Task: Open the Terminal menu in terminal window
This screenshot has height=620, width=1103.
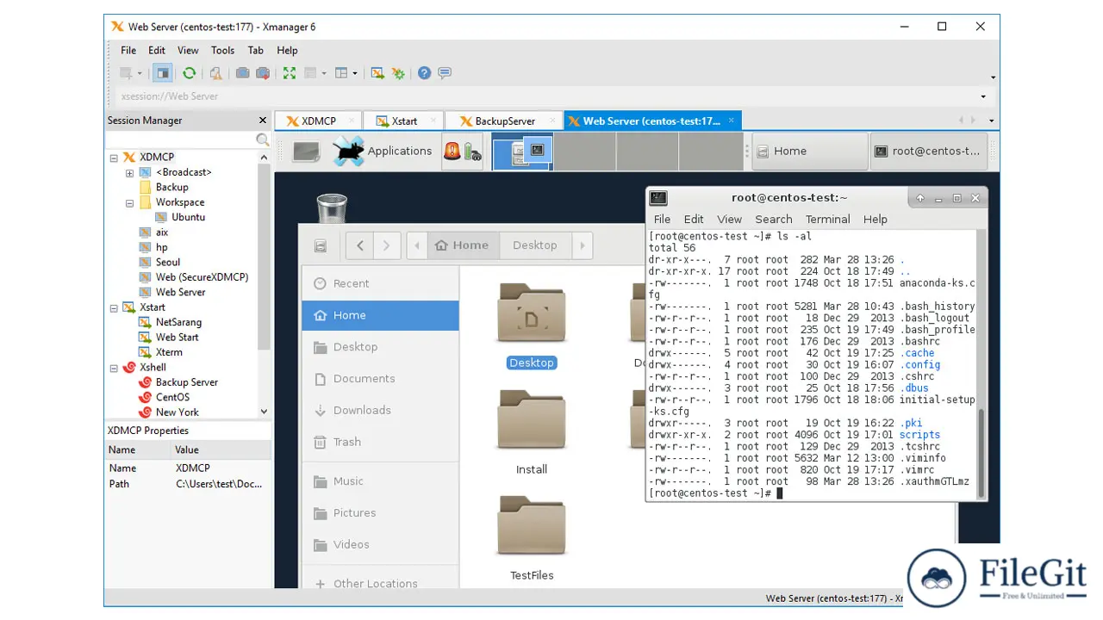Action: 827,220
